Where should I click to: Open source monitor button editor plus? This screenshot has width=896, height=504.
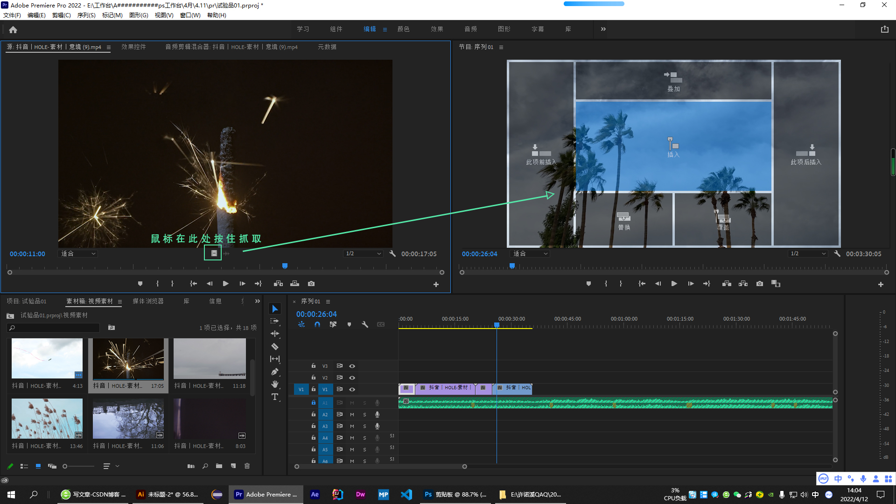[436, 284]
